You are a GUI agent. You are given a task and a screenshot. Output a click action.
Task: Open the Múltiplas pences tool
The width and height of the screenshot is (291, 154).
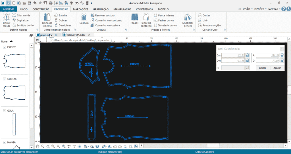[x=187, y=18]
